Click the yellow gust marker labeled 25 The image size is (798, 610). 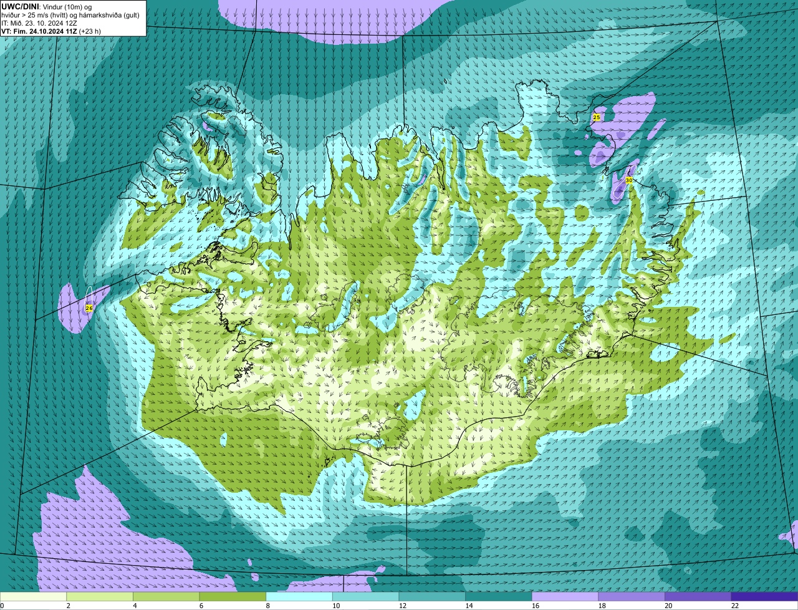pyautogui.click(x=597, y=117)
